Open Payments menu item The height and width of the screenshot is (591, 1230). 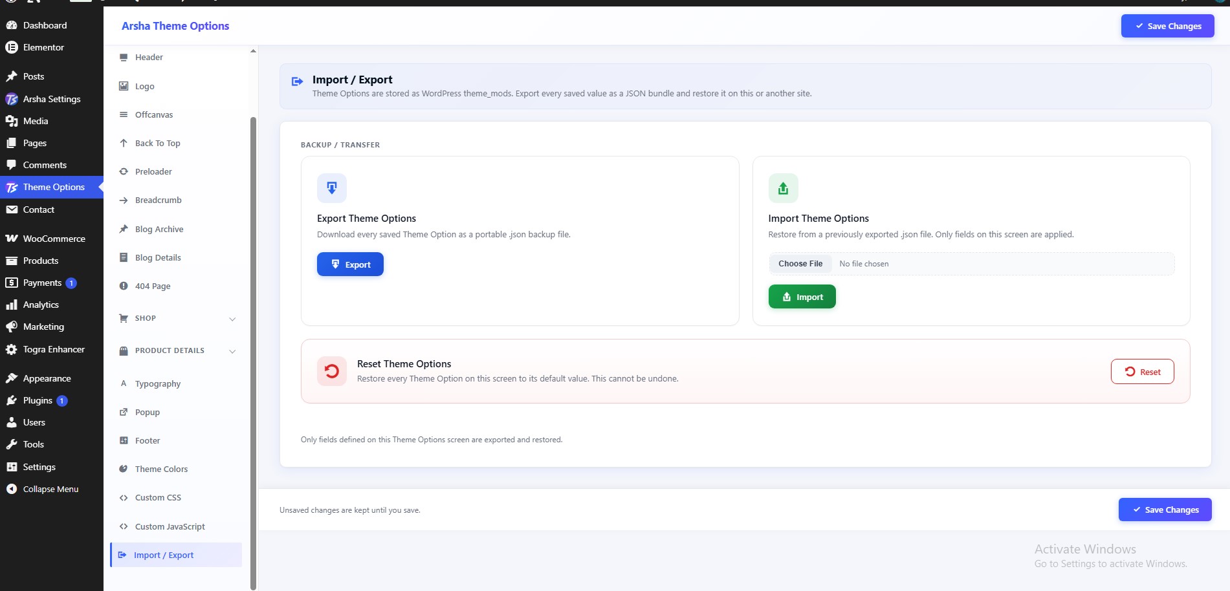[52, 283]
